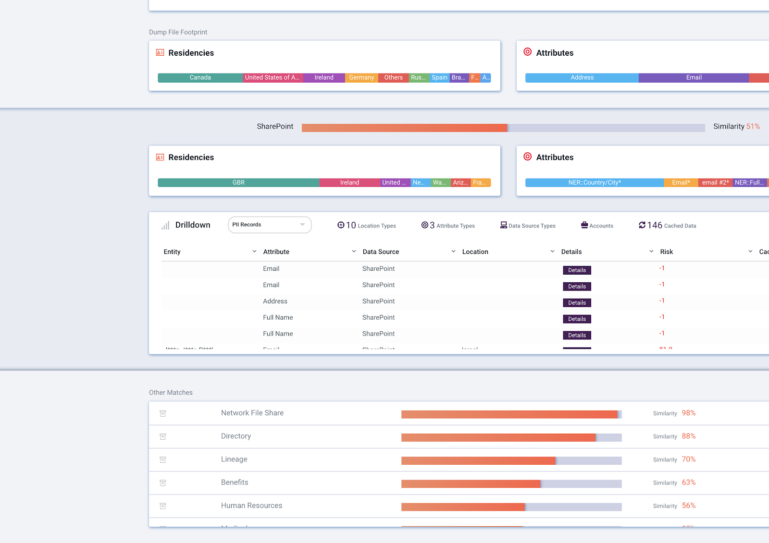Click the SharePoint 51% similarity bar

pos(404,127)
